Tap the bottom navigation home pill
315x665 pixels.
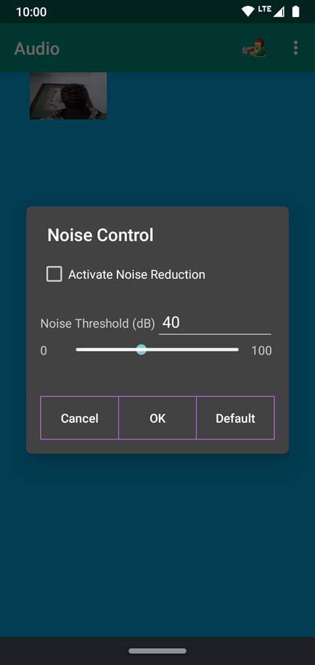coord(157,651)
